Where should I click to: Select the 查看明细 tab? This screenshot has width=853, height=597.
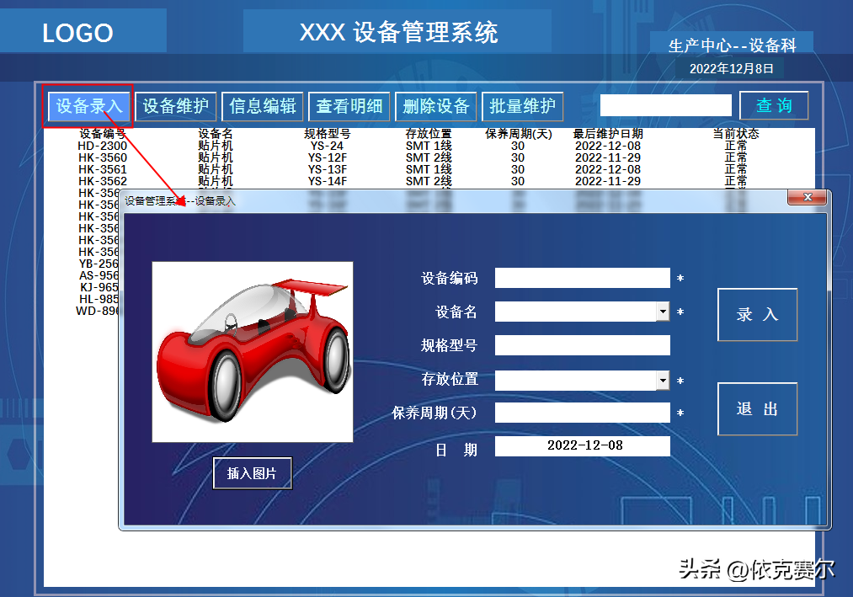pos(349,106)
